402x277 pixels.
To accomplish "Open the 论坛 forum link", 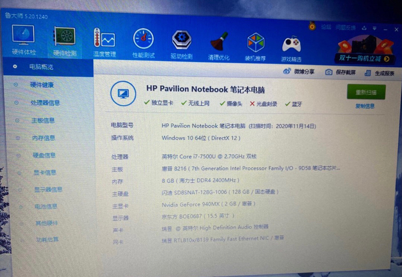I will (x=326, y=27).
